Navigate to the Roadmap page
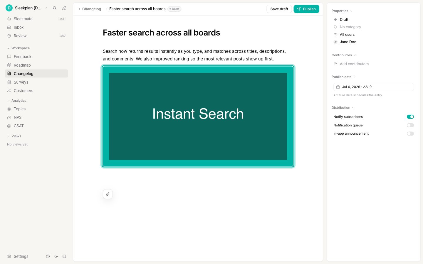The image size is (423, 264). click(x=36, y=65)
